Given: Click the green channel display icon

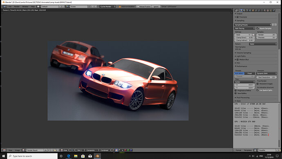Looking at the screenshot, I should [128, 150].
